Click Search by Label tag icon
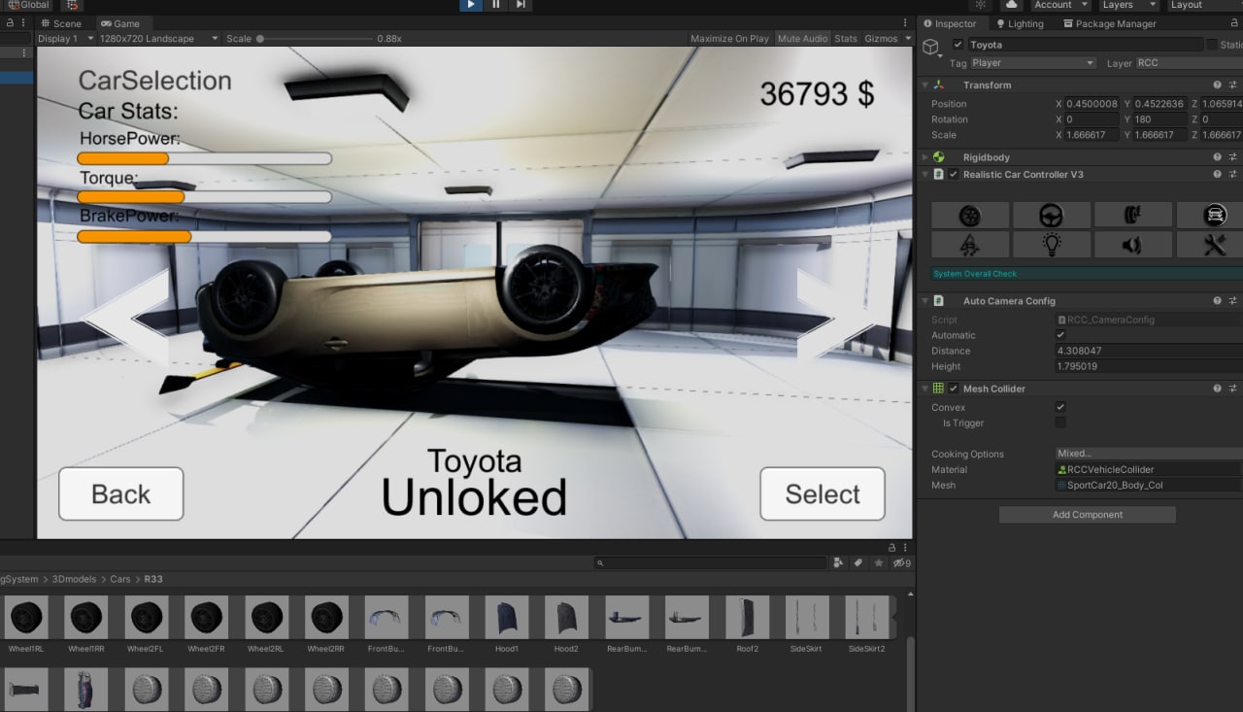The width and height of the screenshot is (1243, 712). pyautogui.click(x=858, y=562)
